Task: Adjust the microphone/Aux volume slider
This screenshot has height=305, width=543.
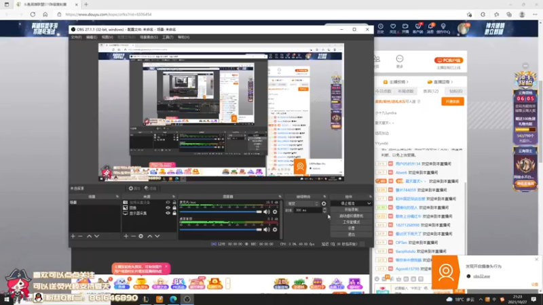Action: click(221, 211)
